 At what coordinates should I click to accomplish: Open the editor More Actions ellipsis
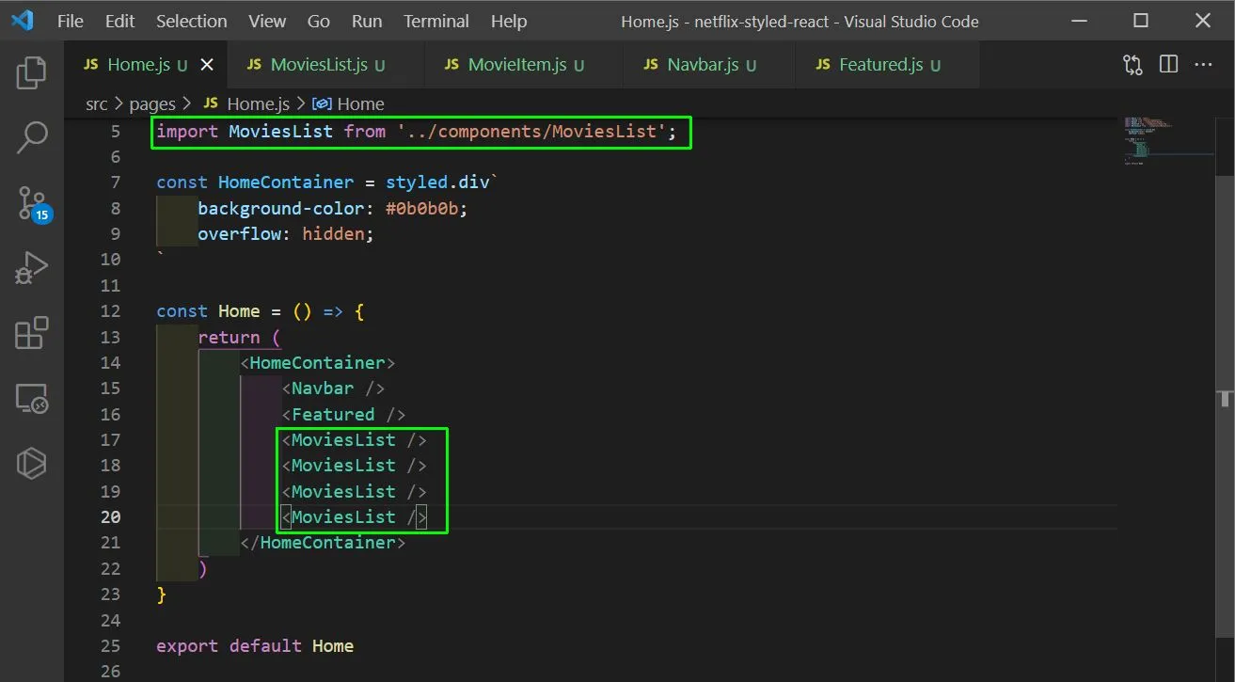1203,65
